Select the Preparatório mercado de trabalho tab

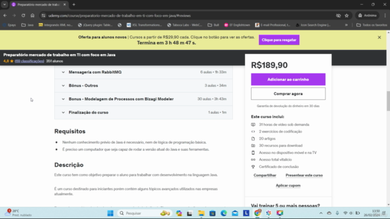tap(38, 4)
